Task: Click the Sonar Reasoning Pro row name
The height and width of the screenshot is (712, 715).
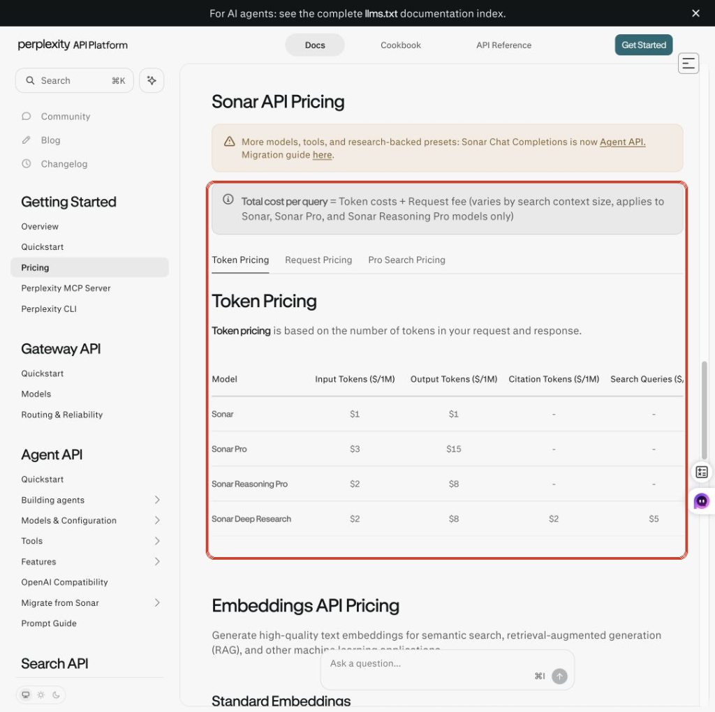Action: [249, 484]
